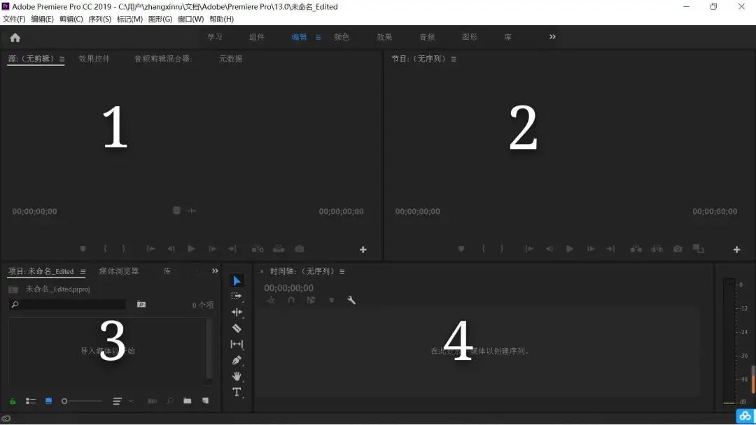Select the Selection arrow tool
This screenshot has height=425, width=756.
[x=237, y=281]
